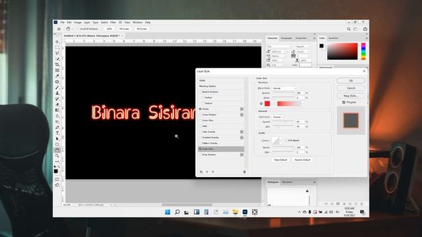Select the Gradient tool
This screenshot has width=422, height=237.
57,110
